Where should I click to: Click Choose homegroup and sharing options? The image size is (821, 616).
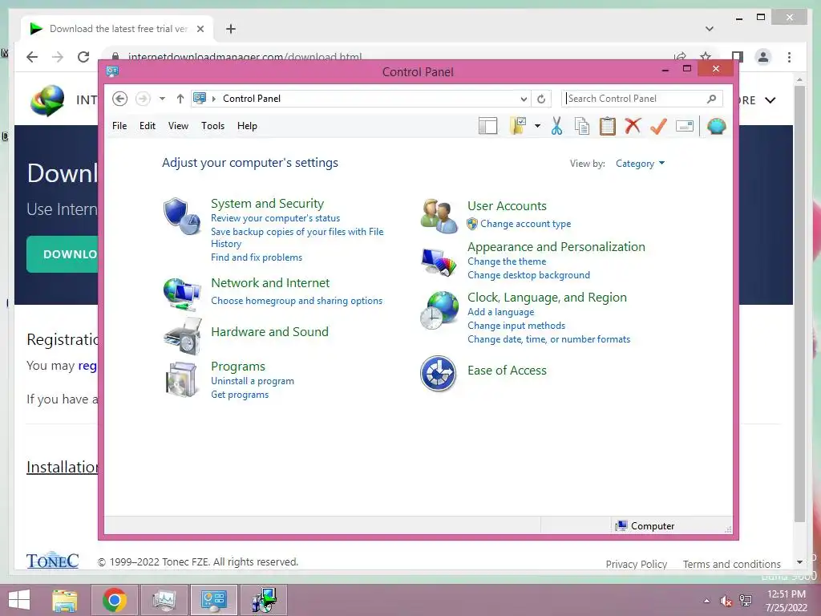(x=297, y=301)
